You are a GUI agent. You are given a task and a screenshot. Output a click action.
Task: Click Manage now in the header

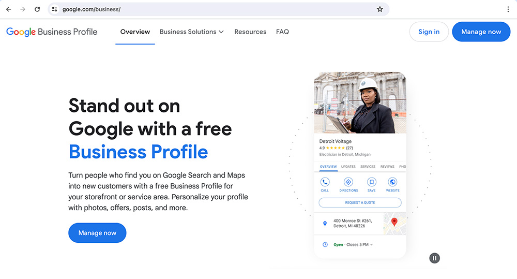tap(481, 32)
